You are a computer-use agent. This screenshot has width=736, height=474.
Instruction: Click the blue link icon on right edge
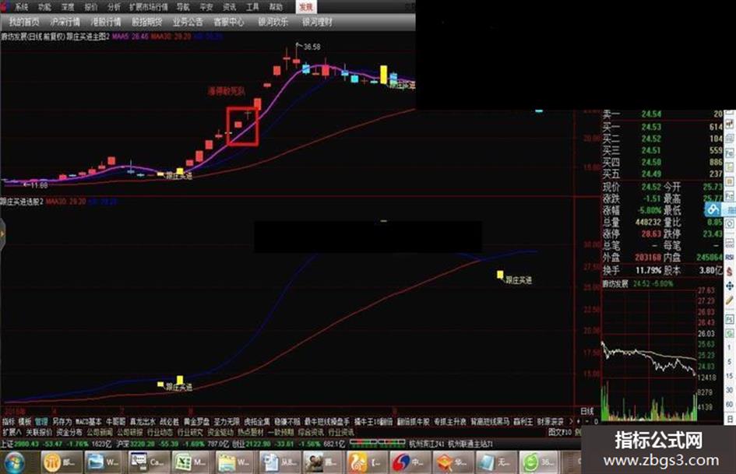point(713,209)
